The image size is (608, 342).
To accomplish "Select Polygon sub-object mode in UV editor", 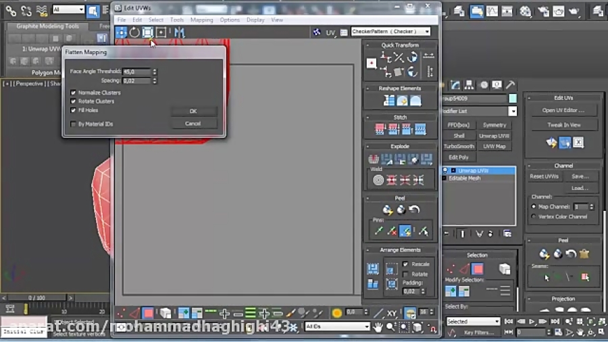I will pos(148,313).
